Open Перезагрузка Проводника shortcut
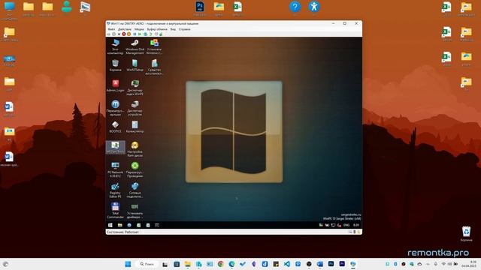 [135, 169]
